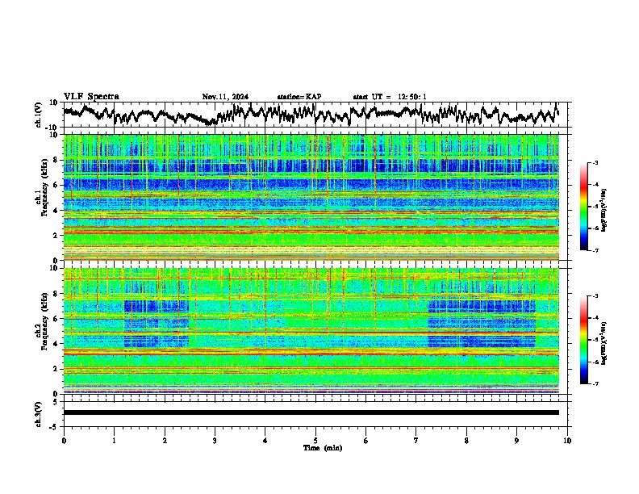Click the color scale bar beside ch.2 spectrogram
This screenshot has width=639, height=494.
[x=583, y=340]
